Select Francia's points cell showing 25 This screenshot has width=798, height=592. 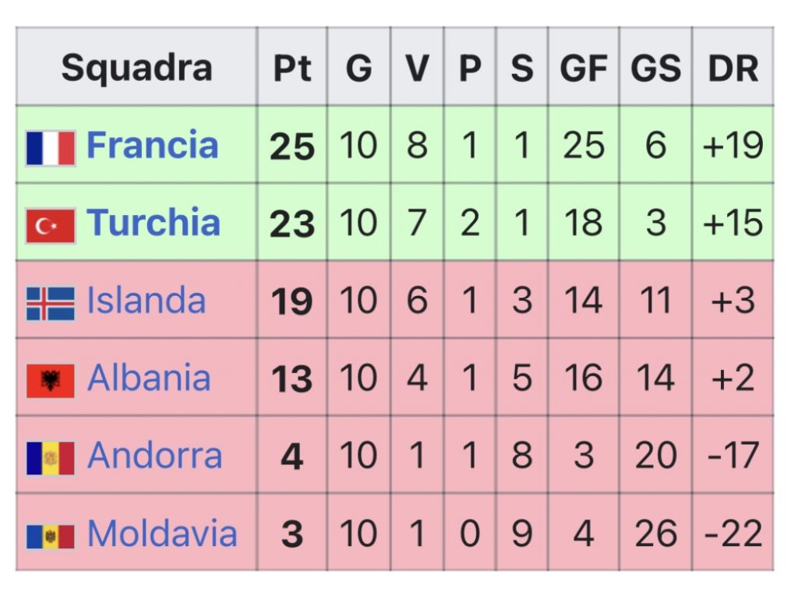tap(292, 145)
